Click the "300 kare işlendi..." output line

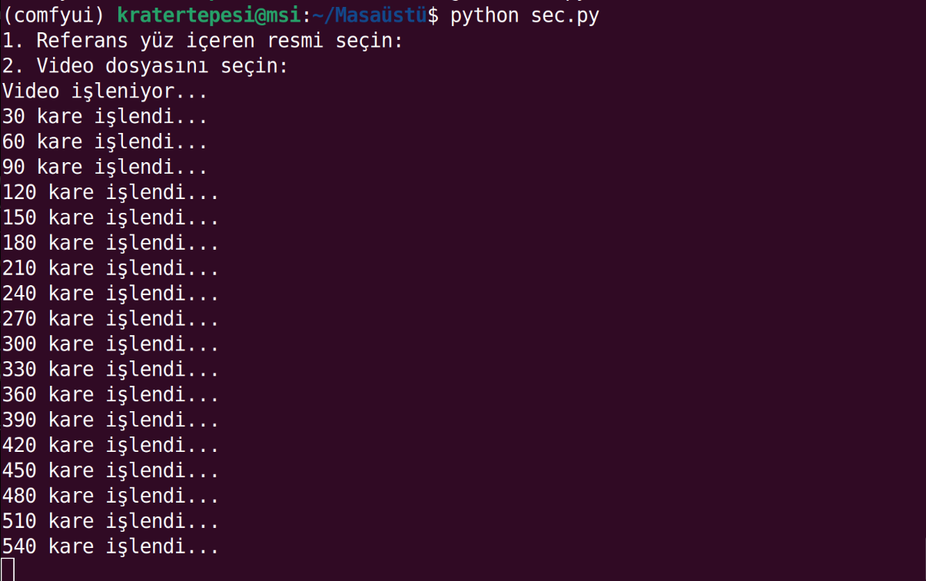(111, 345)
